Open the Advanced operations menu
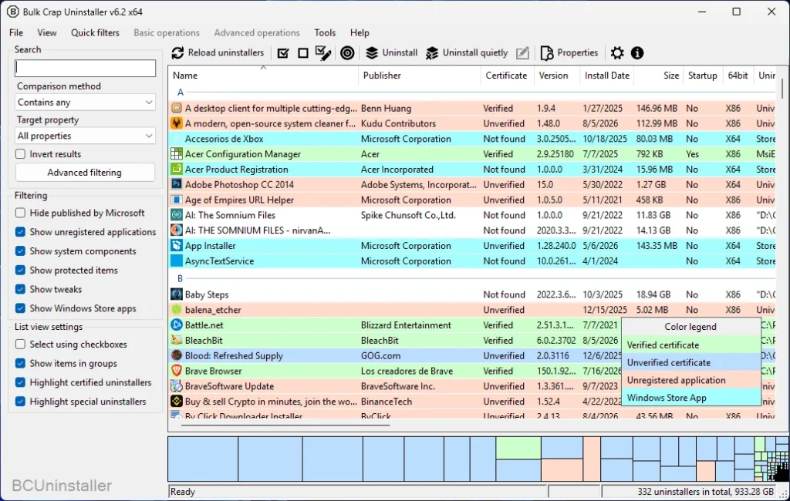The image size is (790, 501). coord(257,32)
